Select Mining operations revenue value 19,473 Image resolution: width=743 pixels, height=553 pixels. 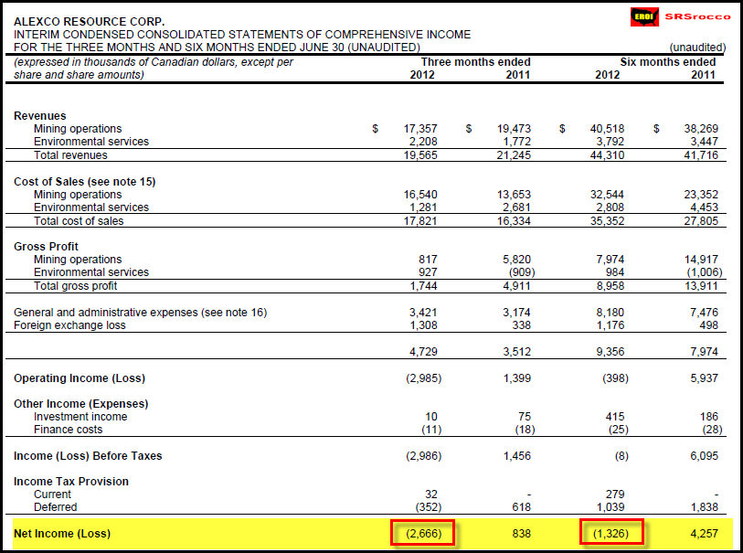click(514, 129)
